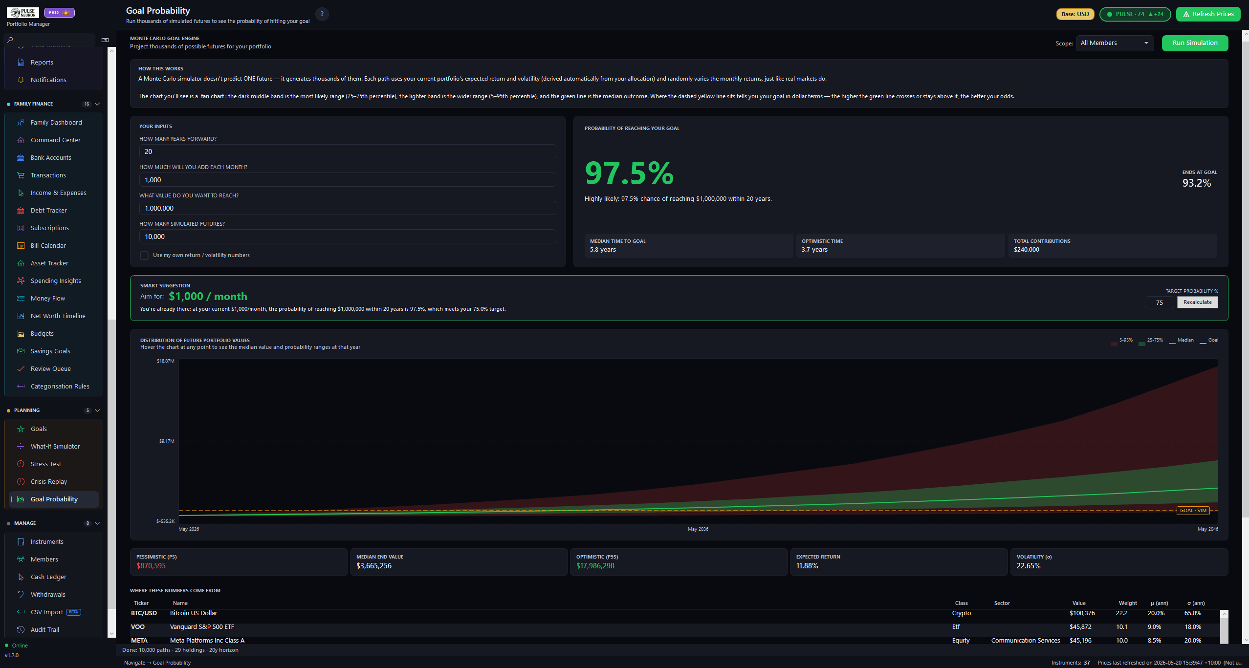1249x668 pixels.
Task: Click the Bill Calendar icon
Action: [x=21, y=245]
